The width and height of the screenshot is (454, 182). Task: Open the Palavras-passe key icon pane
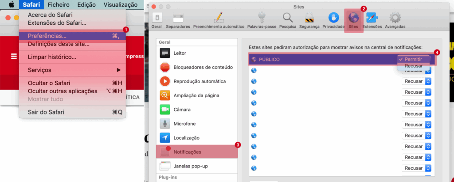(x=262, y=21)
